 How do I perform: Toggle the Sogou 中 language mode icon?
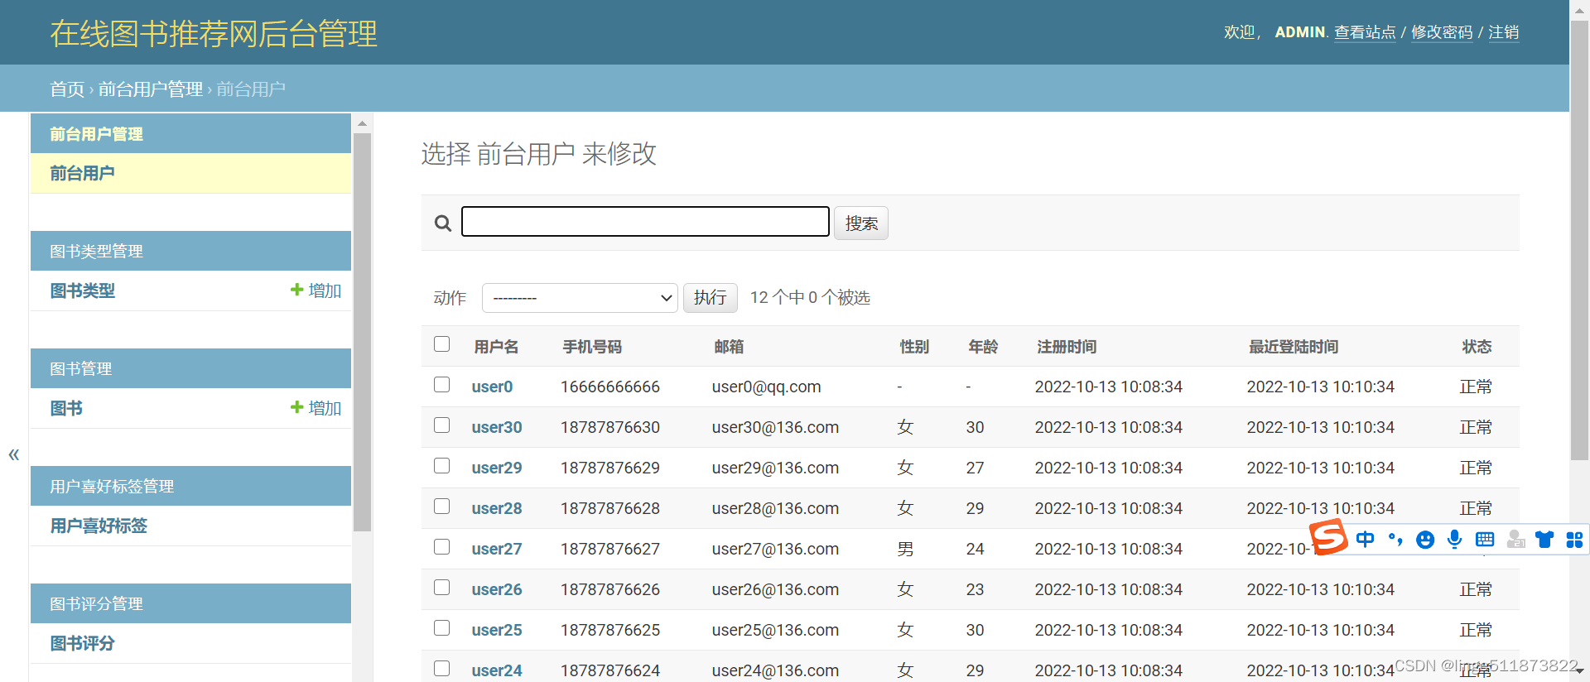pyautogui.click(x=1365, y=540)
